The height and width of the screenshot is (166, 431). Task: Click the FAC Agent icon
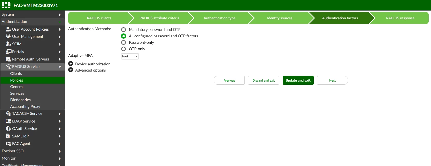click(x=8, y=144)
